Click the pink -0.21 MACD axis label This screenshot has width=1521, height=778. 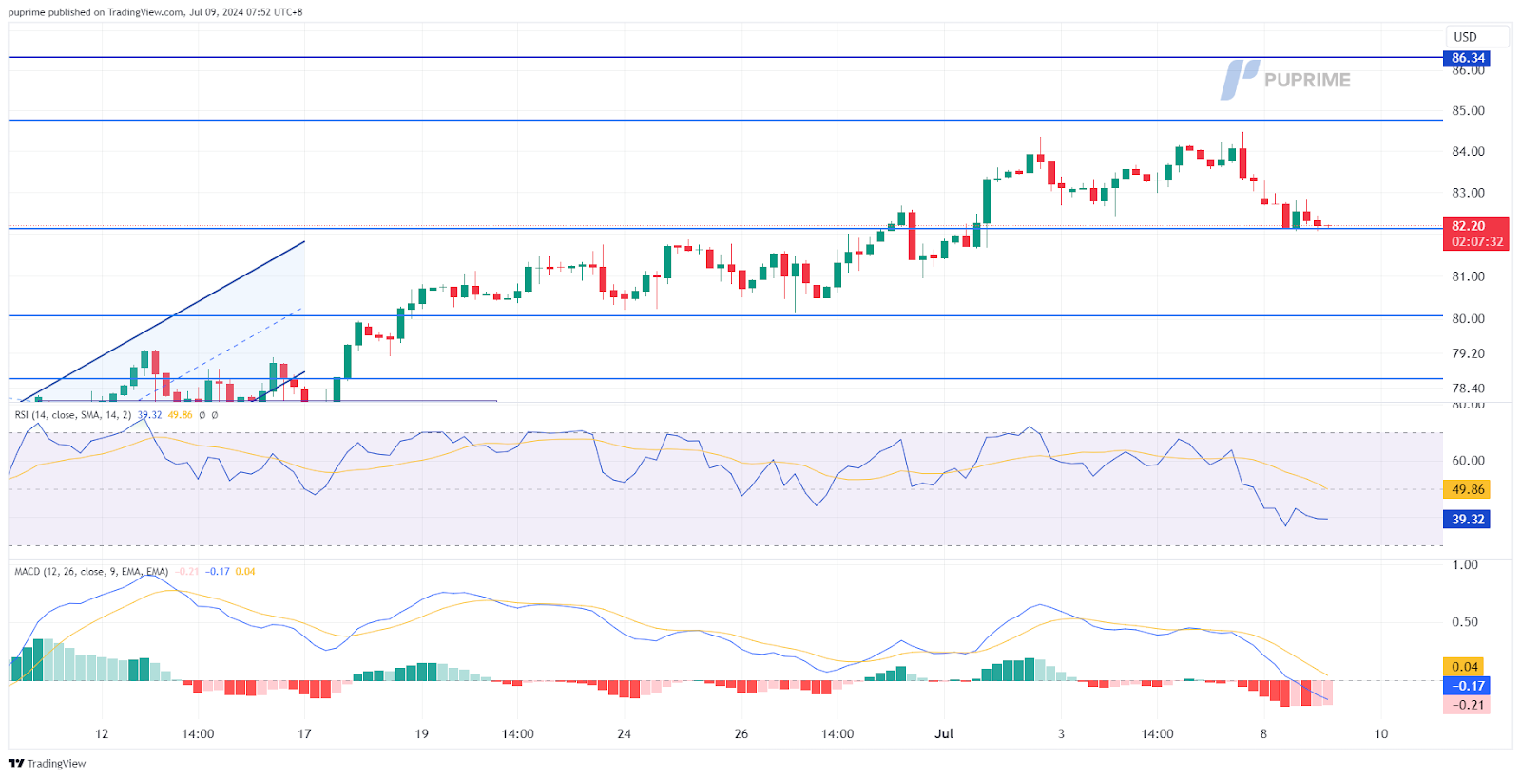pos(1466,705)
